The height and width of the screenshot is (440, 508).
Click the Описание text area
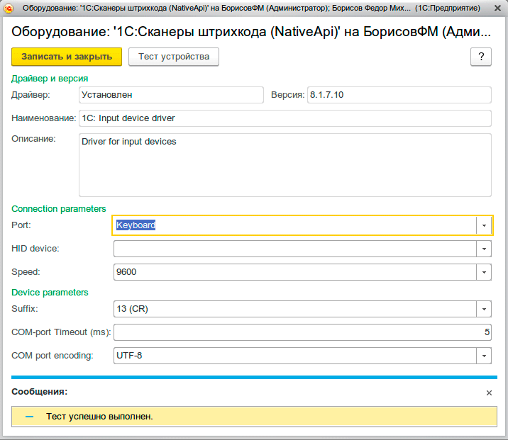[285, 165]
